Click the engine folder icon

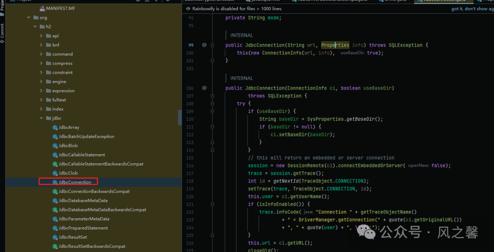pyautogui.click(x=48, y=81)
